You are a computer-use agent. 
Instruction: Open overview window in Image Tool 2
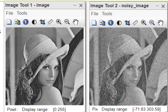point(94,23)
